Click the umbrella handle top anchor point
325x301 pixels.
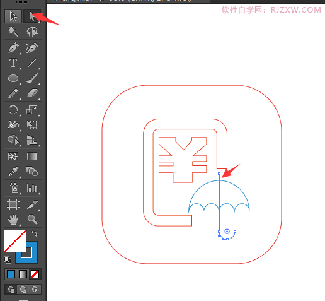coord(219,174)
